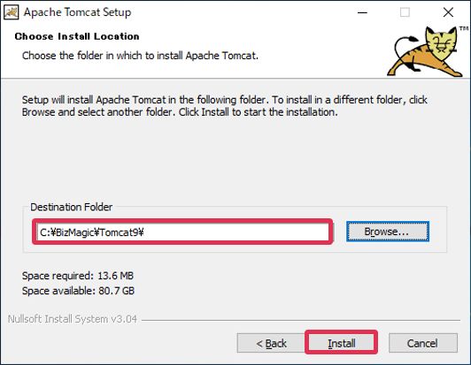
Task: Click the Apache Tomcat Setup title text
Action: point(78,12)
